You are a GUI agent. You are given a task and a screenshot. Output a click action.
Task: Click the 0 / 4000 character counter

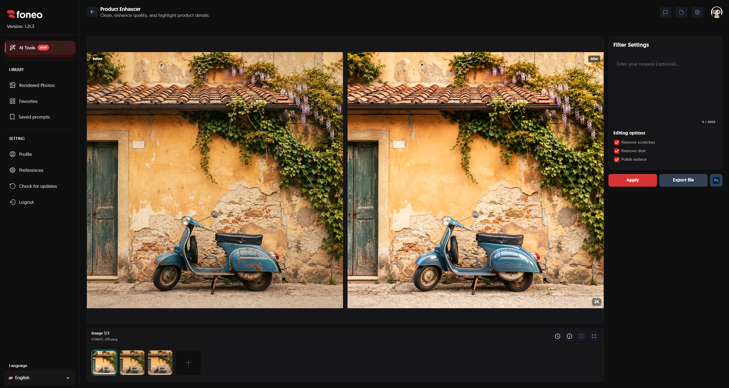[x=708, y=122]
